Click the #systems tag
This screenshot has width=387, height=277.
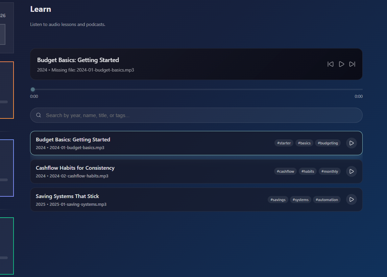coord(300,200)
